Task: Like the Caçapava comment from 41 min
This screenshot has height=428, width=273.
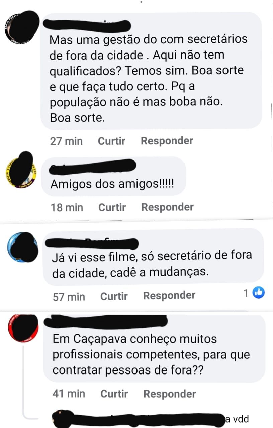Action: pyautogui.click(x=114, y=394)
